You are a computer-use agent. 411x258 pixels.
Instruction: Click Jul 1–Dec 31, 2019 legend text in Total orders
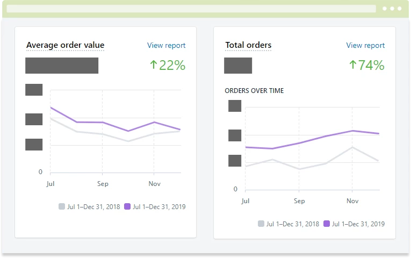click(x=358, y=224)
